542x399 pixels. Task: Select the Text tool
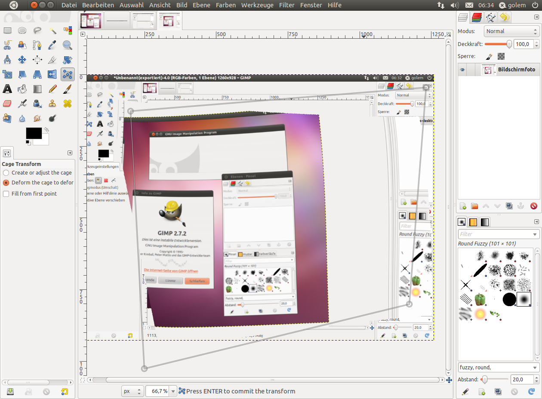(7, 89)
